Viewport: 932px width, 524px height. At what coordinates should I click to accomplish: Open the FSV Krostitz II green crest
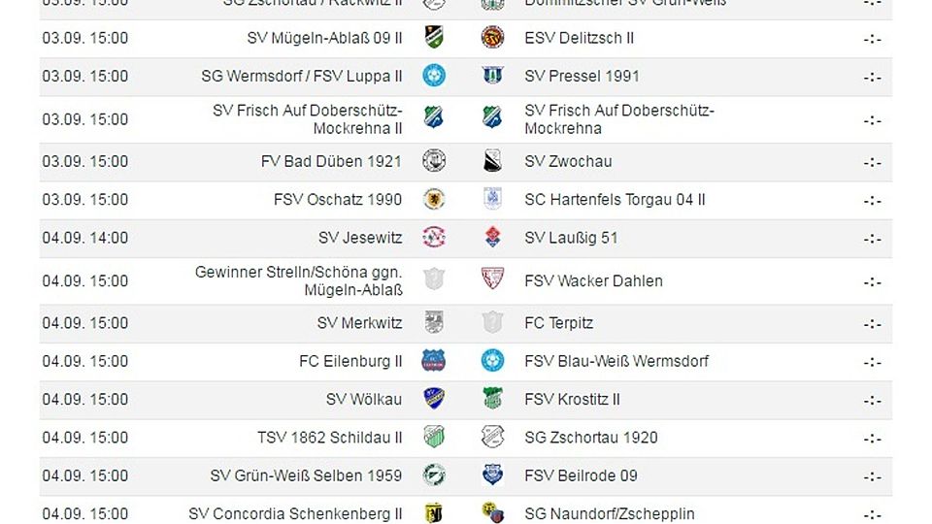coord(492,399)
